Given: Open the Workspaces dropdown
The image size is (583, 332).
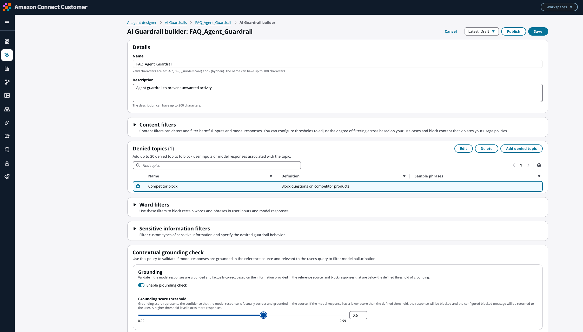Looking at the screenshot, I should (x=559, y=7).
